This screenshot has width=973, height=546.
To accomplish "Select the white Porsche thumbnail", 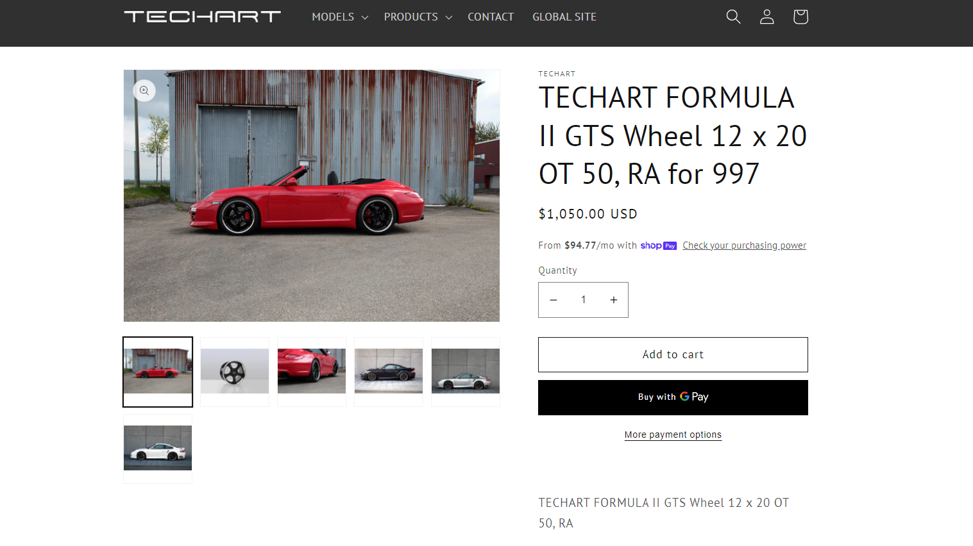I will tap(158, 449).
